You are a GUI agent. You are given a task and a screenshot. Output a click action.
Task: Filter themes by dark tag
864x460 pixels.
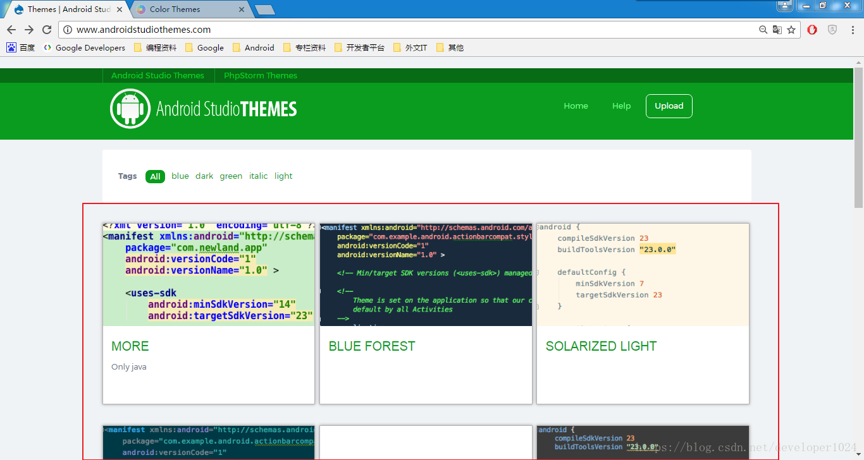(204, 176)
